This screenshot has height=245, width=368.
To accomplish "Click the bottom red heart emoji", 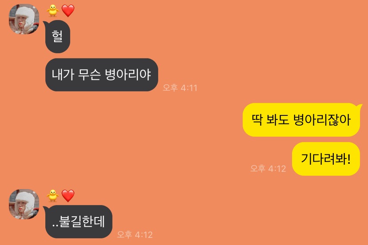I will (x=68, y=196).
